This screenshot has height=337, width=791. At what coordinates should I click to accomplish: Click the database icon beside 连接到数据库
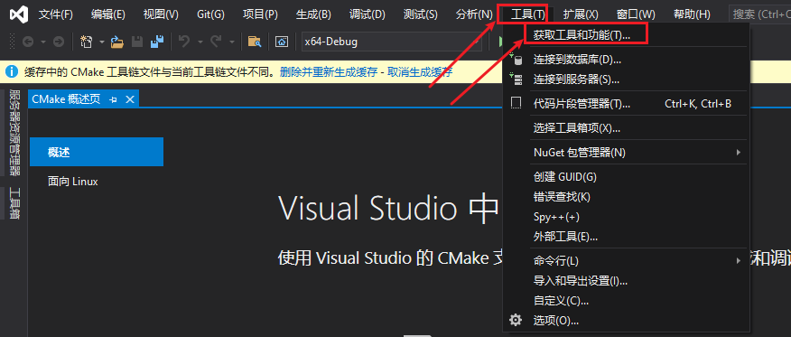point(516,60)
